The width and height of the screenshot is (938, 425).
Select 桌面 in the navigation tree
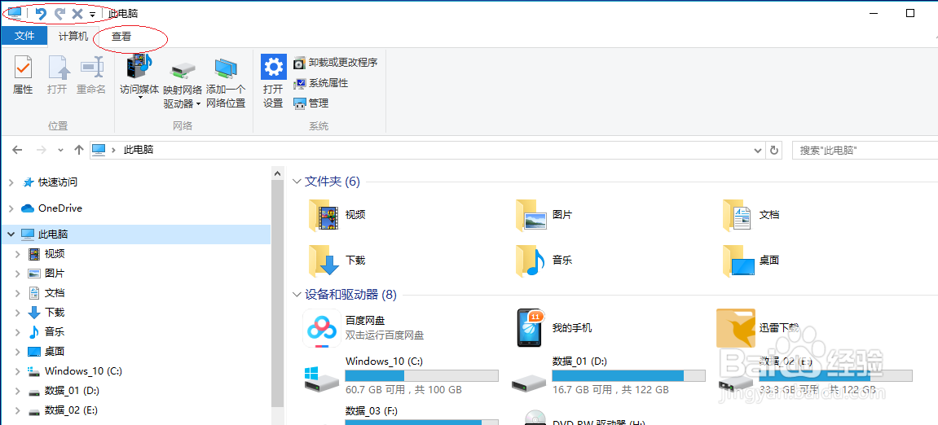(x=46, y=352)
